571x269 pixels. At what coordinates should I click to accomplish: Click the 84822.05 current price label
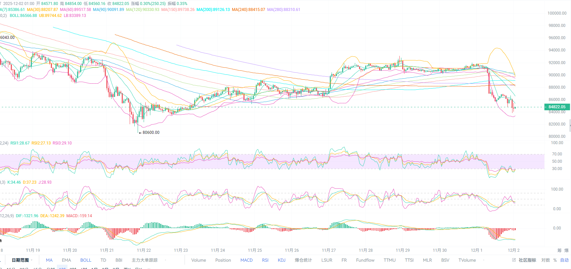click(557, 107)
